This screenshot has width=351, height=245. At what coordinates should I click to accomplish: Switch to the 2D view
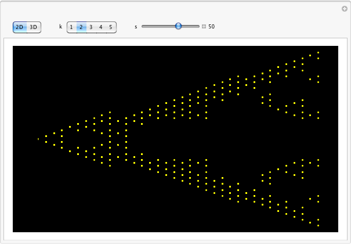[x=20, y=27]
